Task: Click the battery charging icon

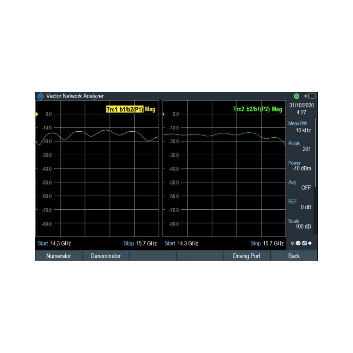Action: (x=310, y=96)
